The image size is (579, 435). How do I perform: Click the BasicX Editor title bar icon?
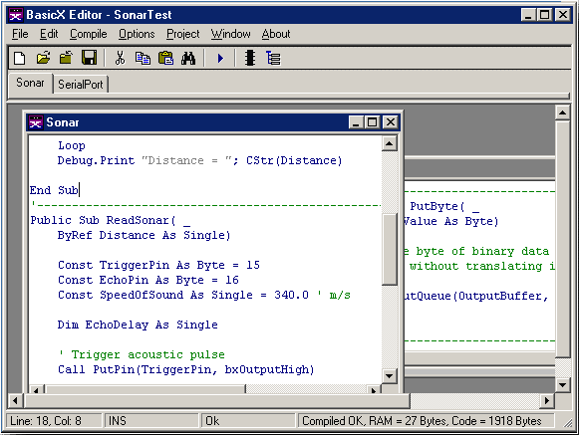[x=16, y=15]
